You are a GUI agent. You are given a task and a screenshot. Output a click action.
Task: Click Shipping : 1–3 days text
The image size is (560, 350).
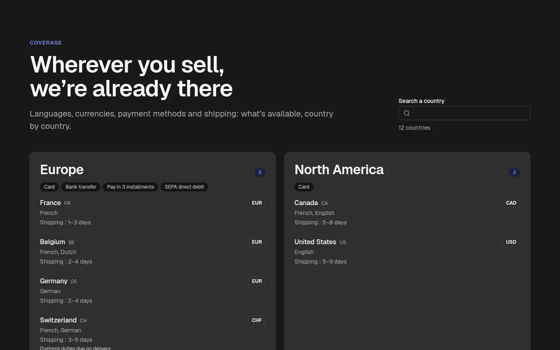65,222
